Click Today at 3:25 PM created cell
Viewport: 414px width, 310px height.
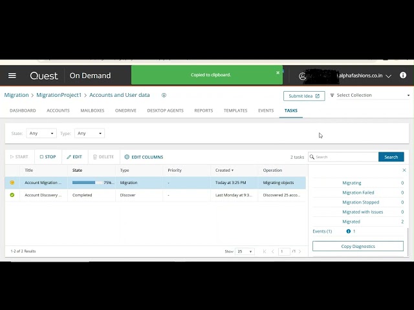tap(230, 183)
